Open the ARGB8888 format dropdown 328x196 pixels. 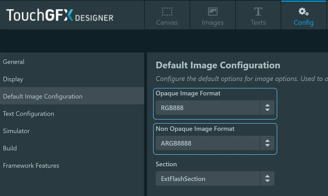click(x=215, y=143)
